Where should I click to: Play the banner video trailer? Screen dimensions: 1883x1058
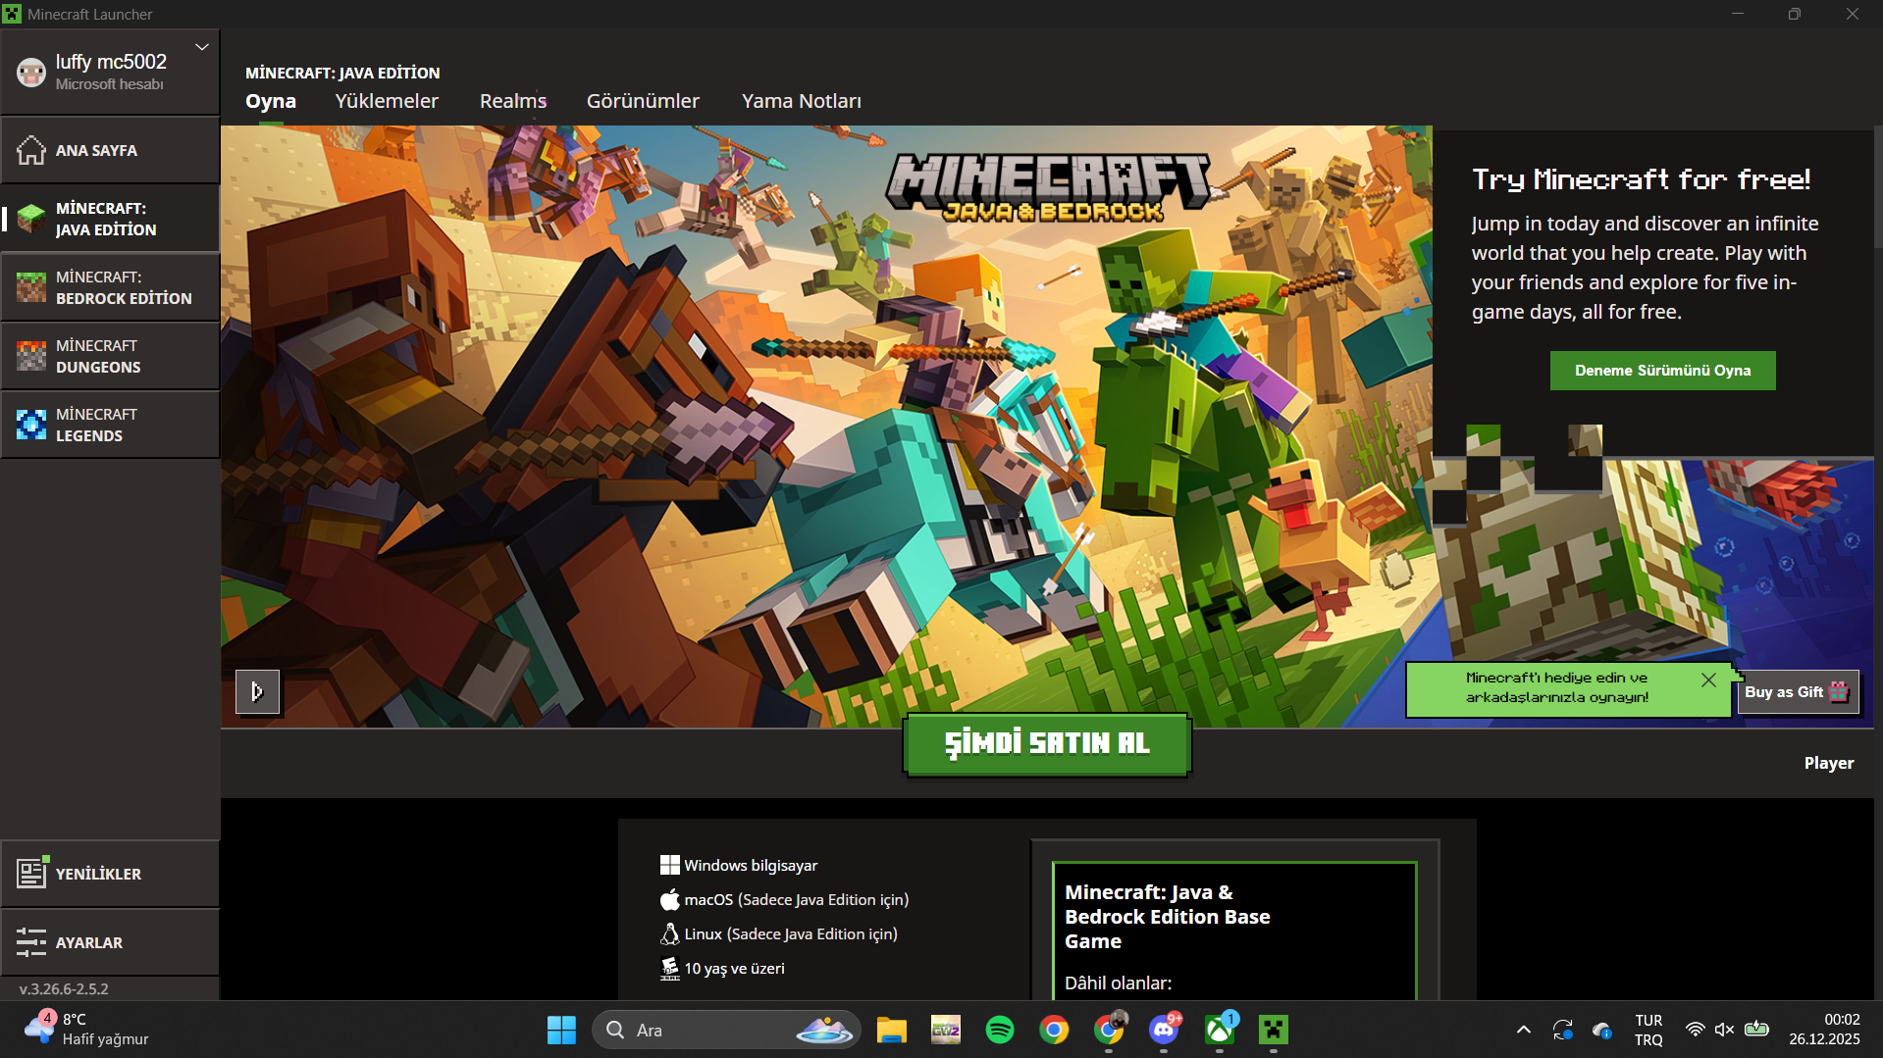click(x=257, y=692)
